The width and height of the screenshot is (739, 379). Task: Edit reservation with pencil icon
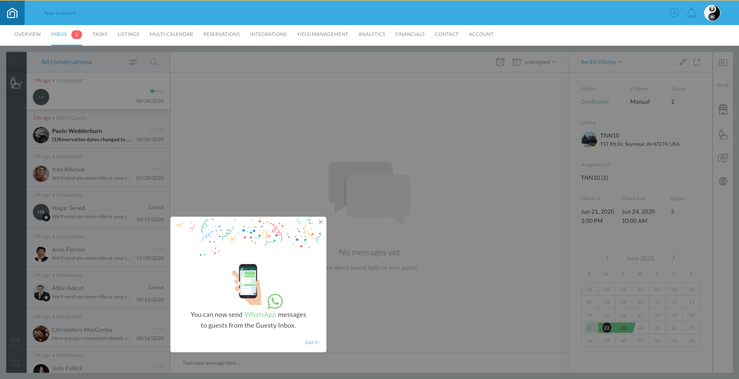click(682, 62)
